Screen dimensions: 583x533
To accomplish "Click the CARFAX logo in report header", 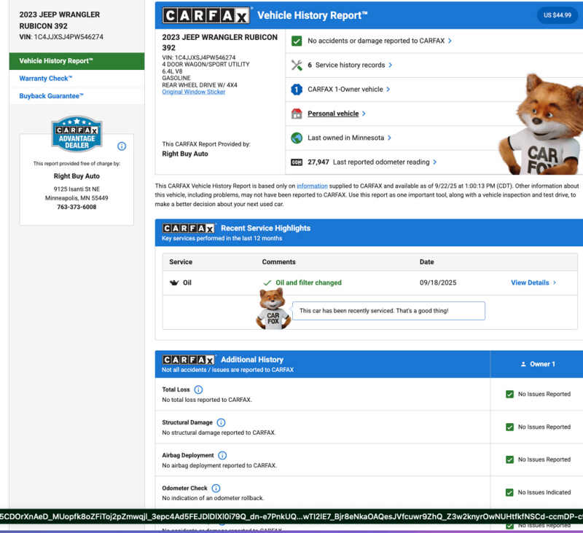I will point(206,15).
